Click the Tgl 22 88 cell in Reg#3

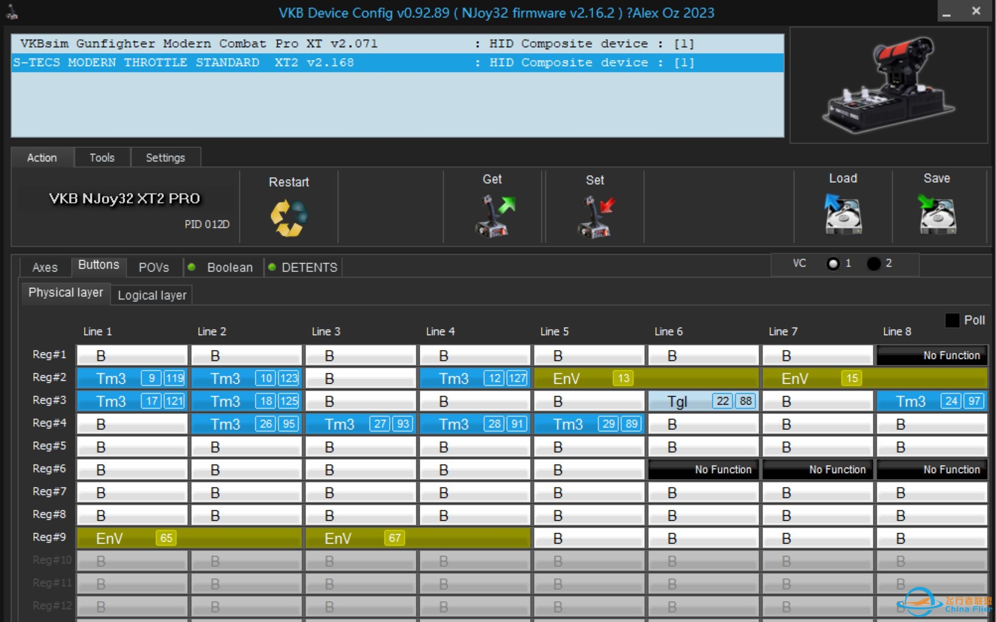pyautogui.click(x=703, y=401)
